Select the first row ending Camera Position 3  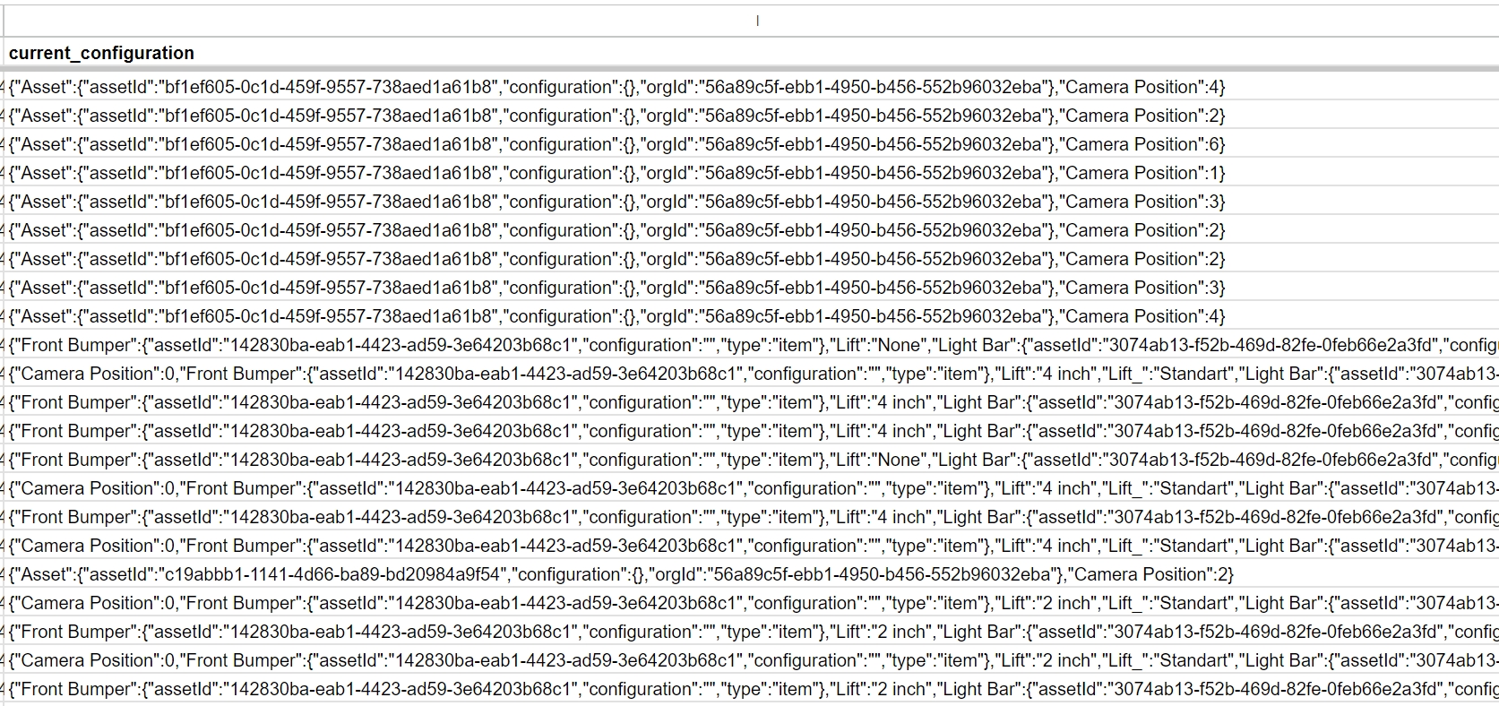616,202
